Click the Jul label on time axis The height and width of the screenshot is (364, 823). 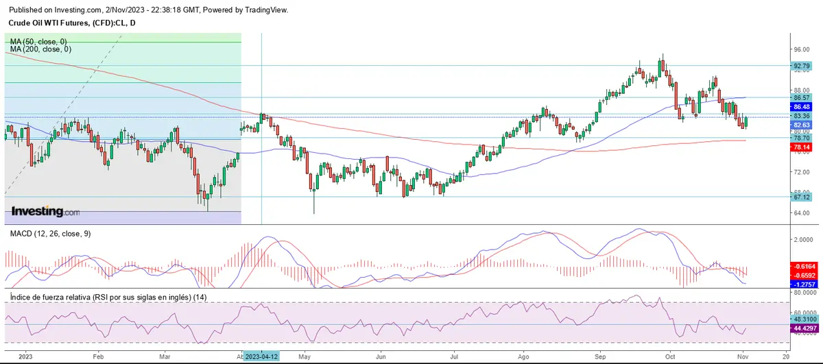tap(454, 356)
